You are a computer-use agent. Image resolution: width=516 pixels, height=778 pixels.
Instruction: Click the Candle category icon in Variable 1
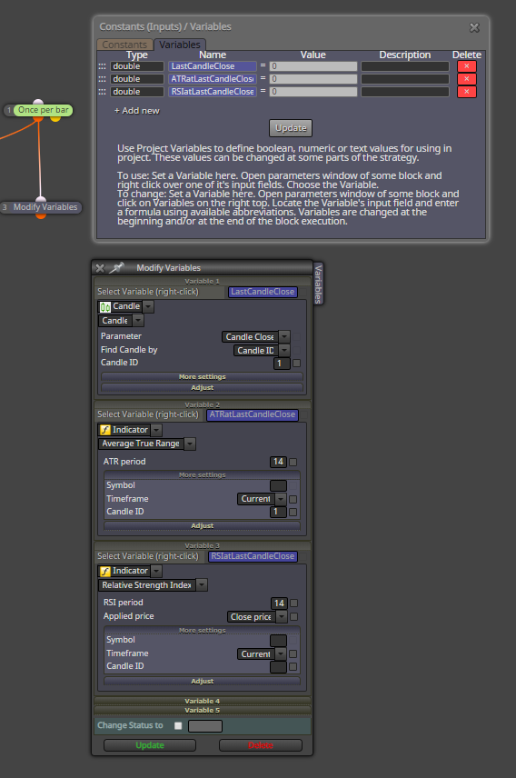105,306
